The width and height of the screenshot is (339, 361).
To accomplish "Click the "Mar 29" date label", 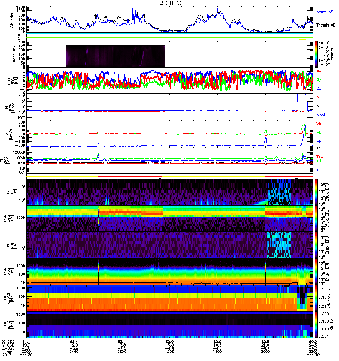I will point(26,355).
